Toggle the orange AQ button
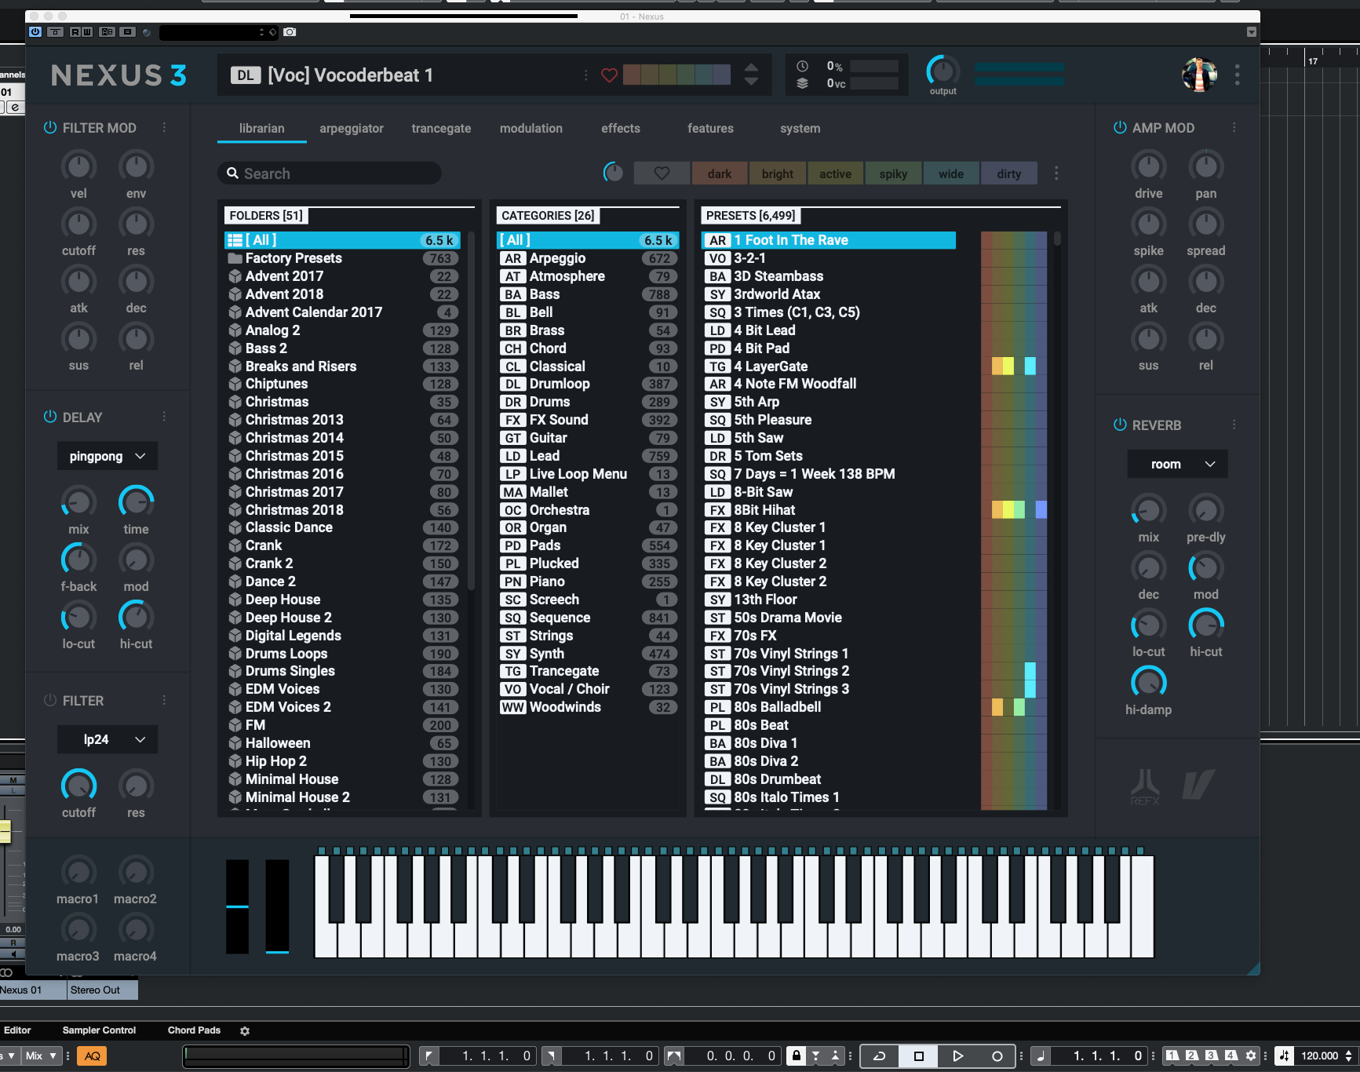The image size is (1360, 1072). 92,1056
